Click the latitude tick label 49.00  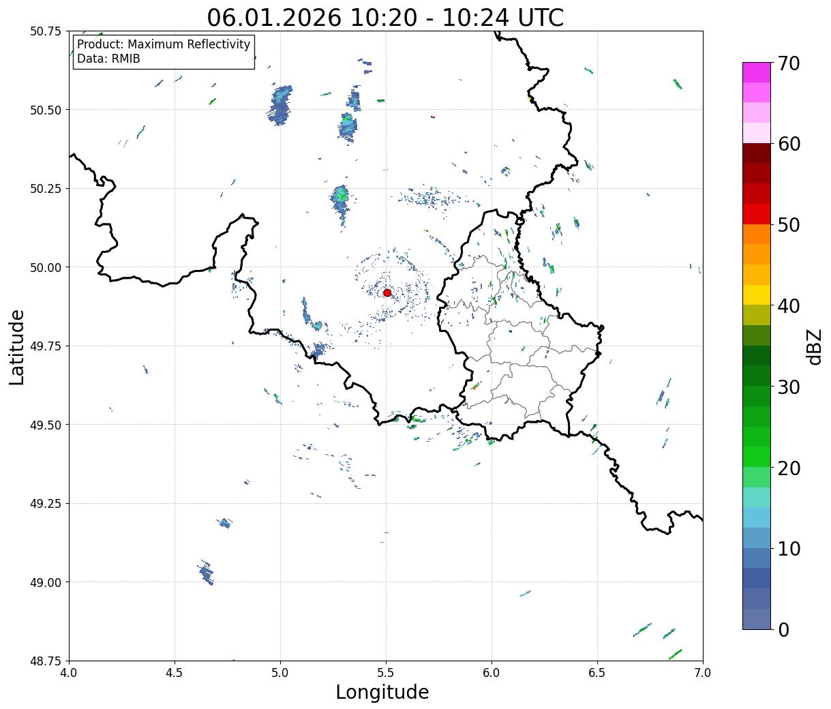(x=46, y=582)
